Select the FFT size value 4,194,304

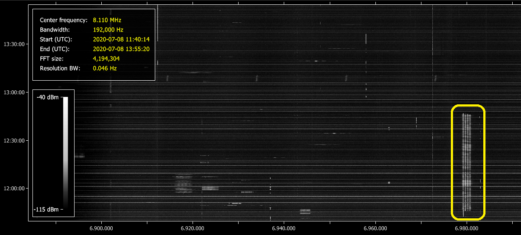(106, 59)
